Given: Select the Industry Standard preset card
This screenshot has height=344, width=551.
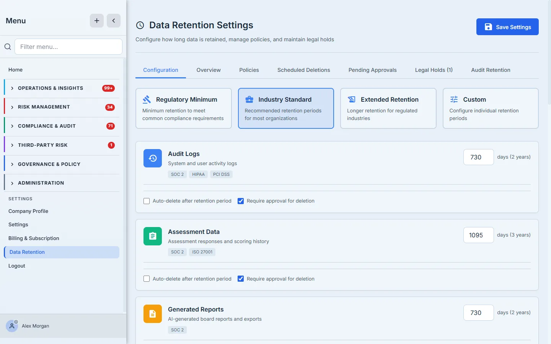Looking at the screenshot, I should [x=286, y=109].
